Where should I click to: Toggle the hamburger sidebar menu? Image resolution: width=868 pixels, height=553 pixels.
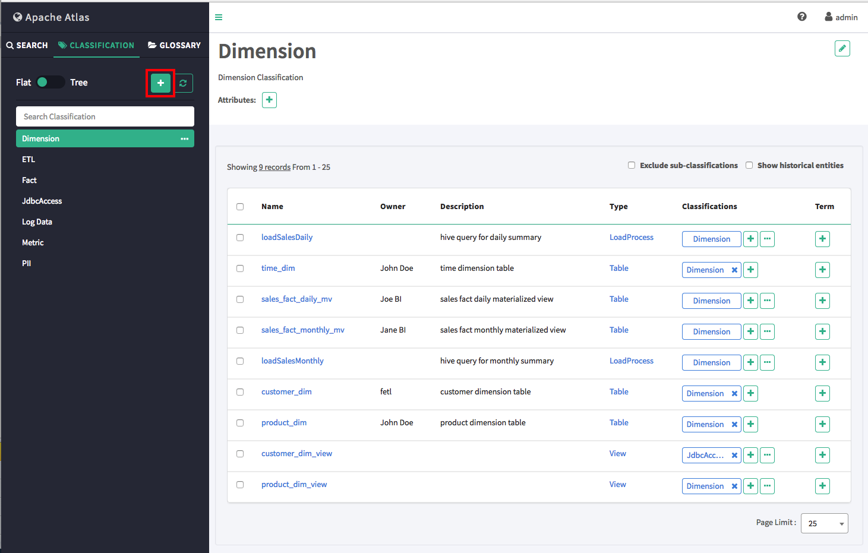[x=219, y=17]
